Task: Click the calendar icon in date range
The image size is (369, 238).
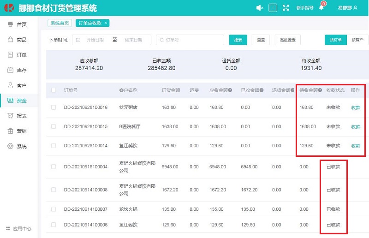Action: pos(78,40)
